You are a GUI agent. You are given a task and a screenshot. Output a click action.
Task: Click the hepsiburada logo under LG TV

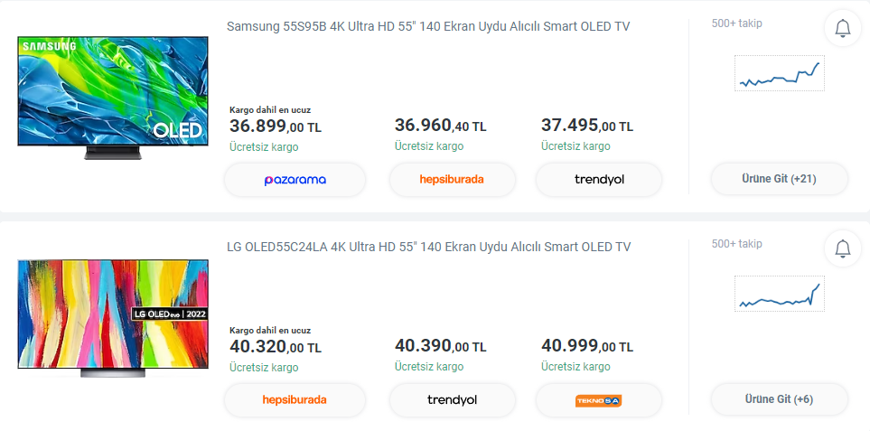[295, 400]
